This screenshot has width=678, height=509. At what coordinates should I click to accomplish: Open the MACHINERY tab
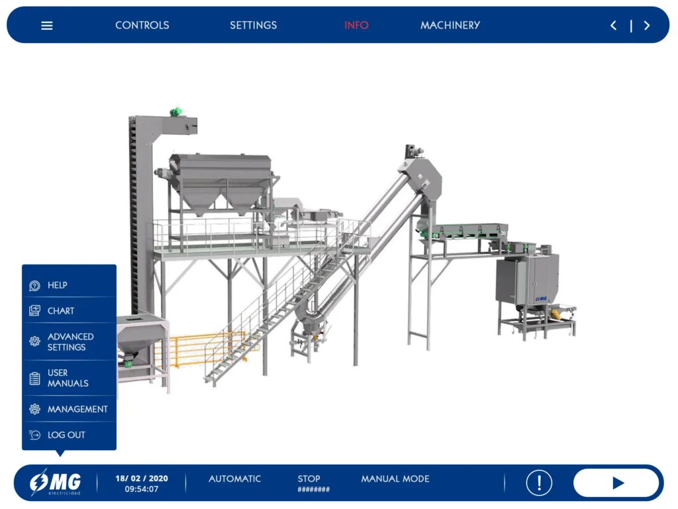450,25
